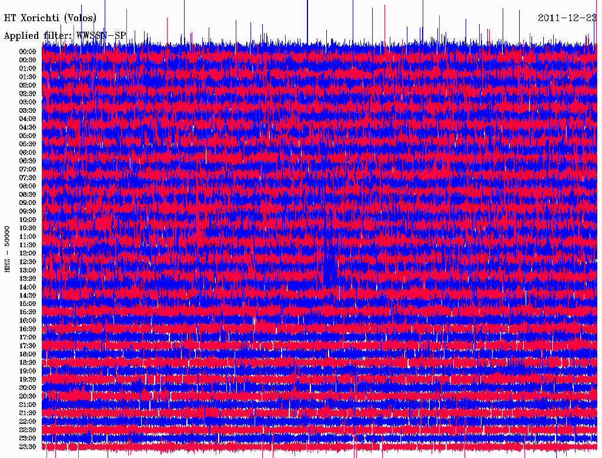The image size is (602, 458).
Task: Click the 10:30 time row label
Action: [28, 228]
